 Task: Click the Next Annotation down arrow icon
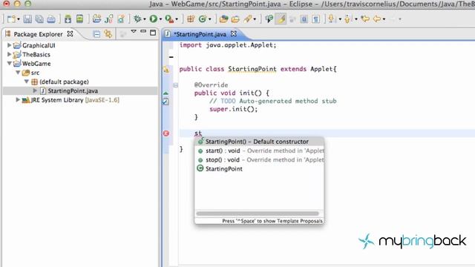332,19
